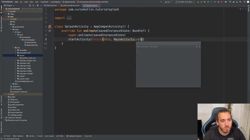Viewport: 250px width, 140px height.
Task: Open the TODO tool window
Action: click(7, 136)
